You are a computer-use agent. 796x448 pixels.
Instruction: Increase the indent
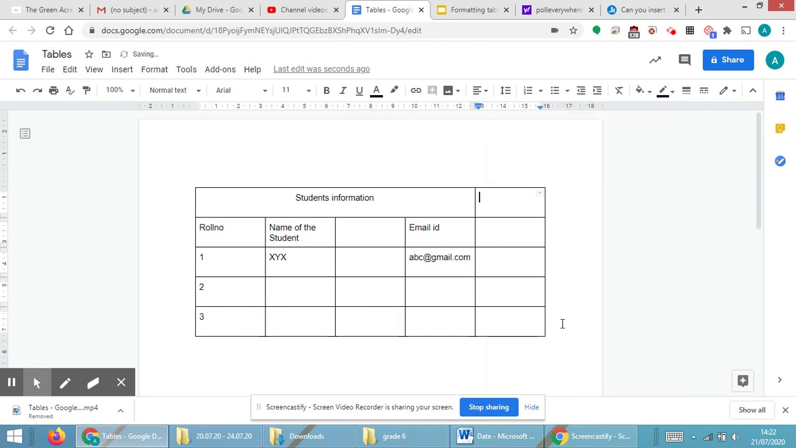click(597, 91)
